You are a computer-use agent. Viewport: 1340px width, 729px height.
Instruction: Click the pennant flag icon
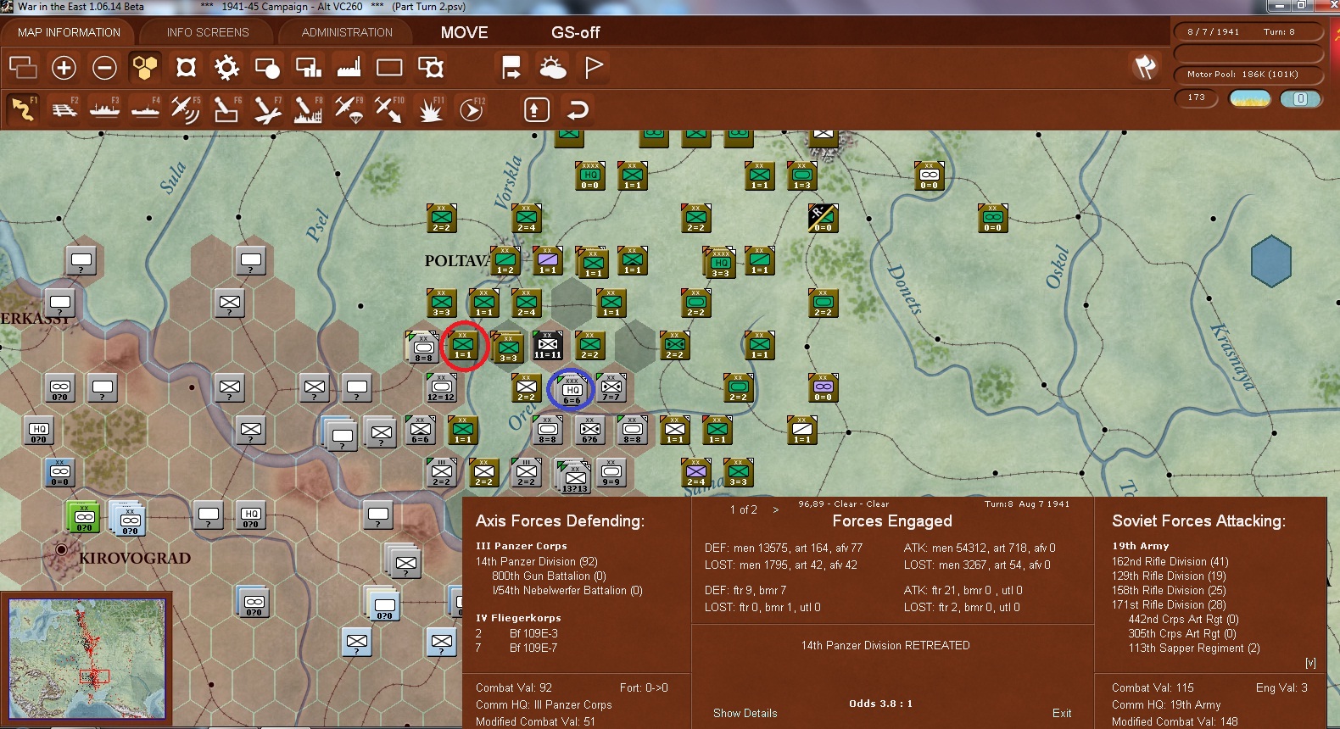pyautogui.click(x=594, y=67)
